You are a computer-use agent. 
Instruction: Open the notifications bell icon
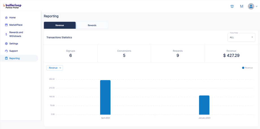[x=232, y=7]
